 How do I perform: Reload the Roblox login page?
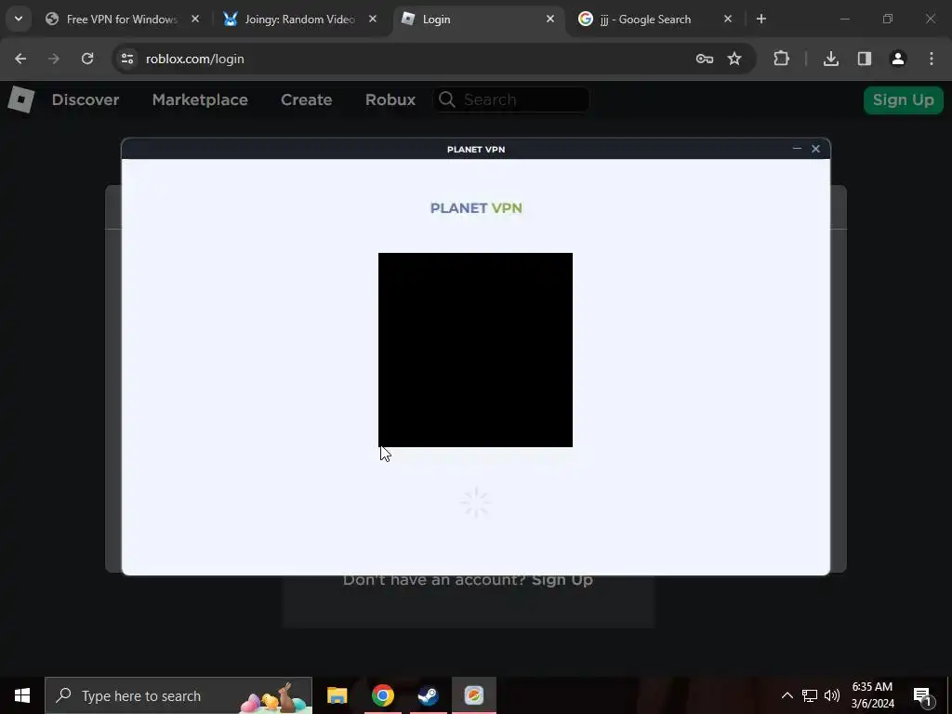87,59
